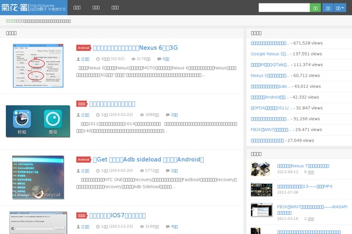
Task: Open the Google Nexus S popular post link
Action: (x=270, y=54)
